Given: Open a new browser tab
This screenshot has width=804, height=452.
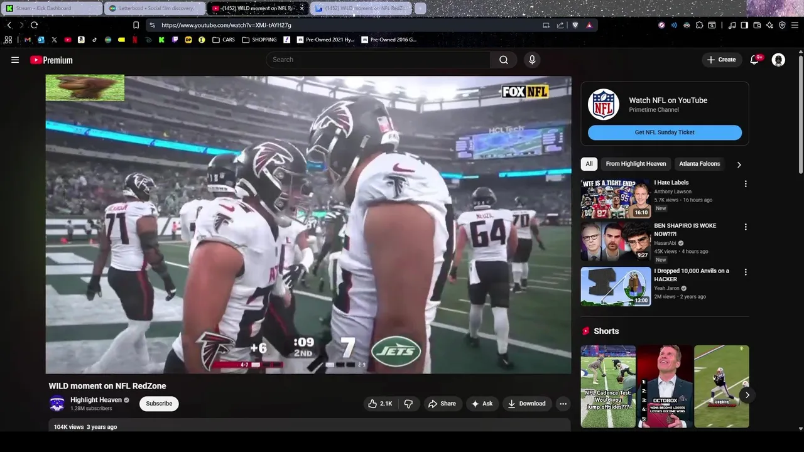Looking at the screenshot, I should tap(420, 8).
